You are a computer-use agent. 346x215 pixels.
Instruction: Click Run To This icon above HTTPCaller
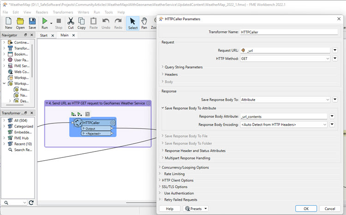[x=73, y=114]
